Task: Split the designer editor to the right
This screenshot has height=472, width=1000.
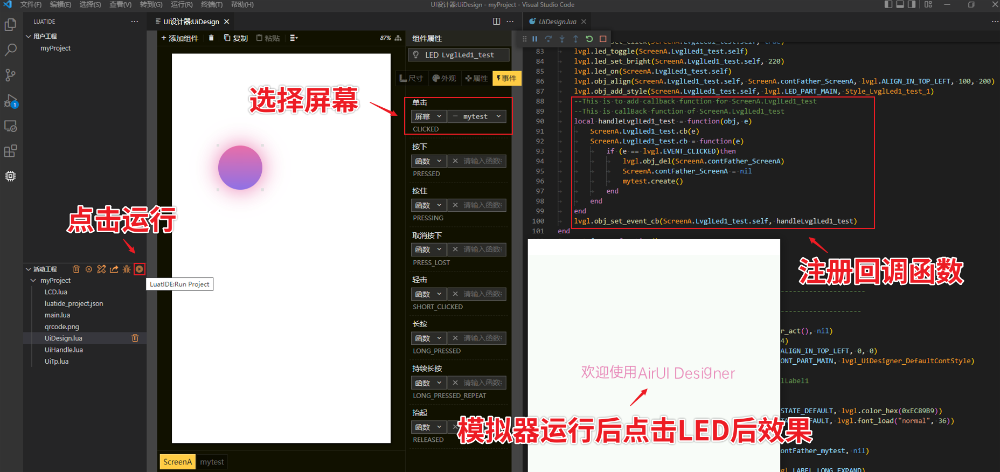Action: 496,21
